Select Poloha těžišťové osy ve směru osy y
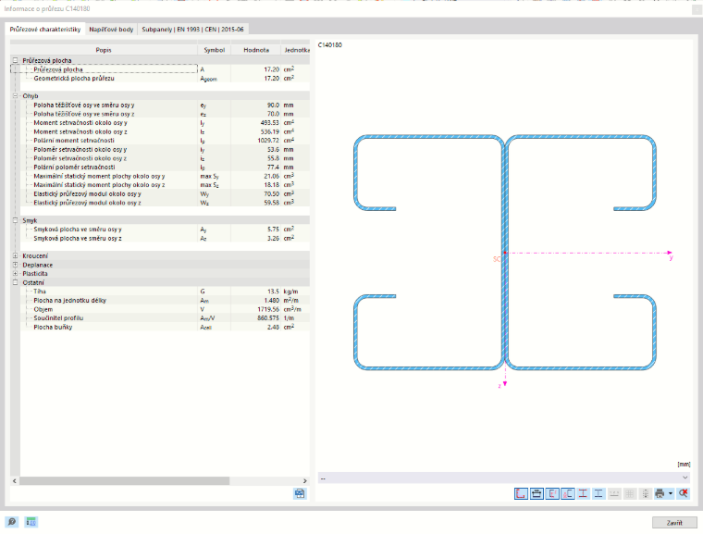 pos(160,105)
